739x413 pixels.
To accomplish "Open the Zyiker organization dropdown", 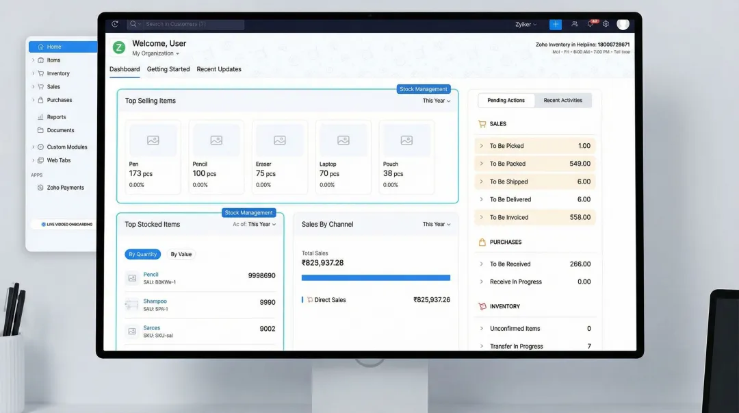I will (x=526, y=24).
